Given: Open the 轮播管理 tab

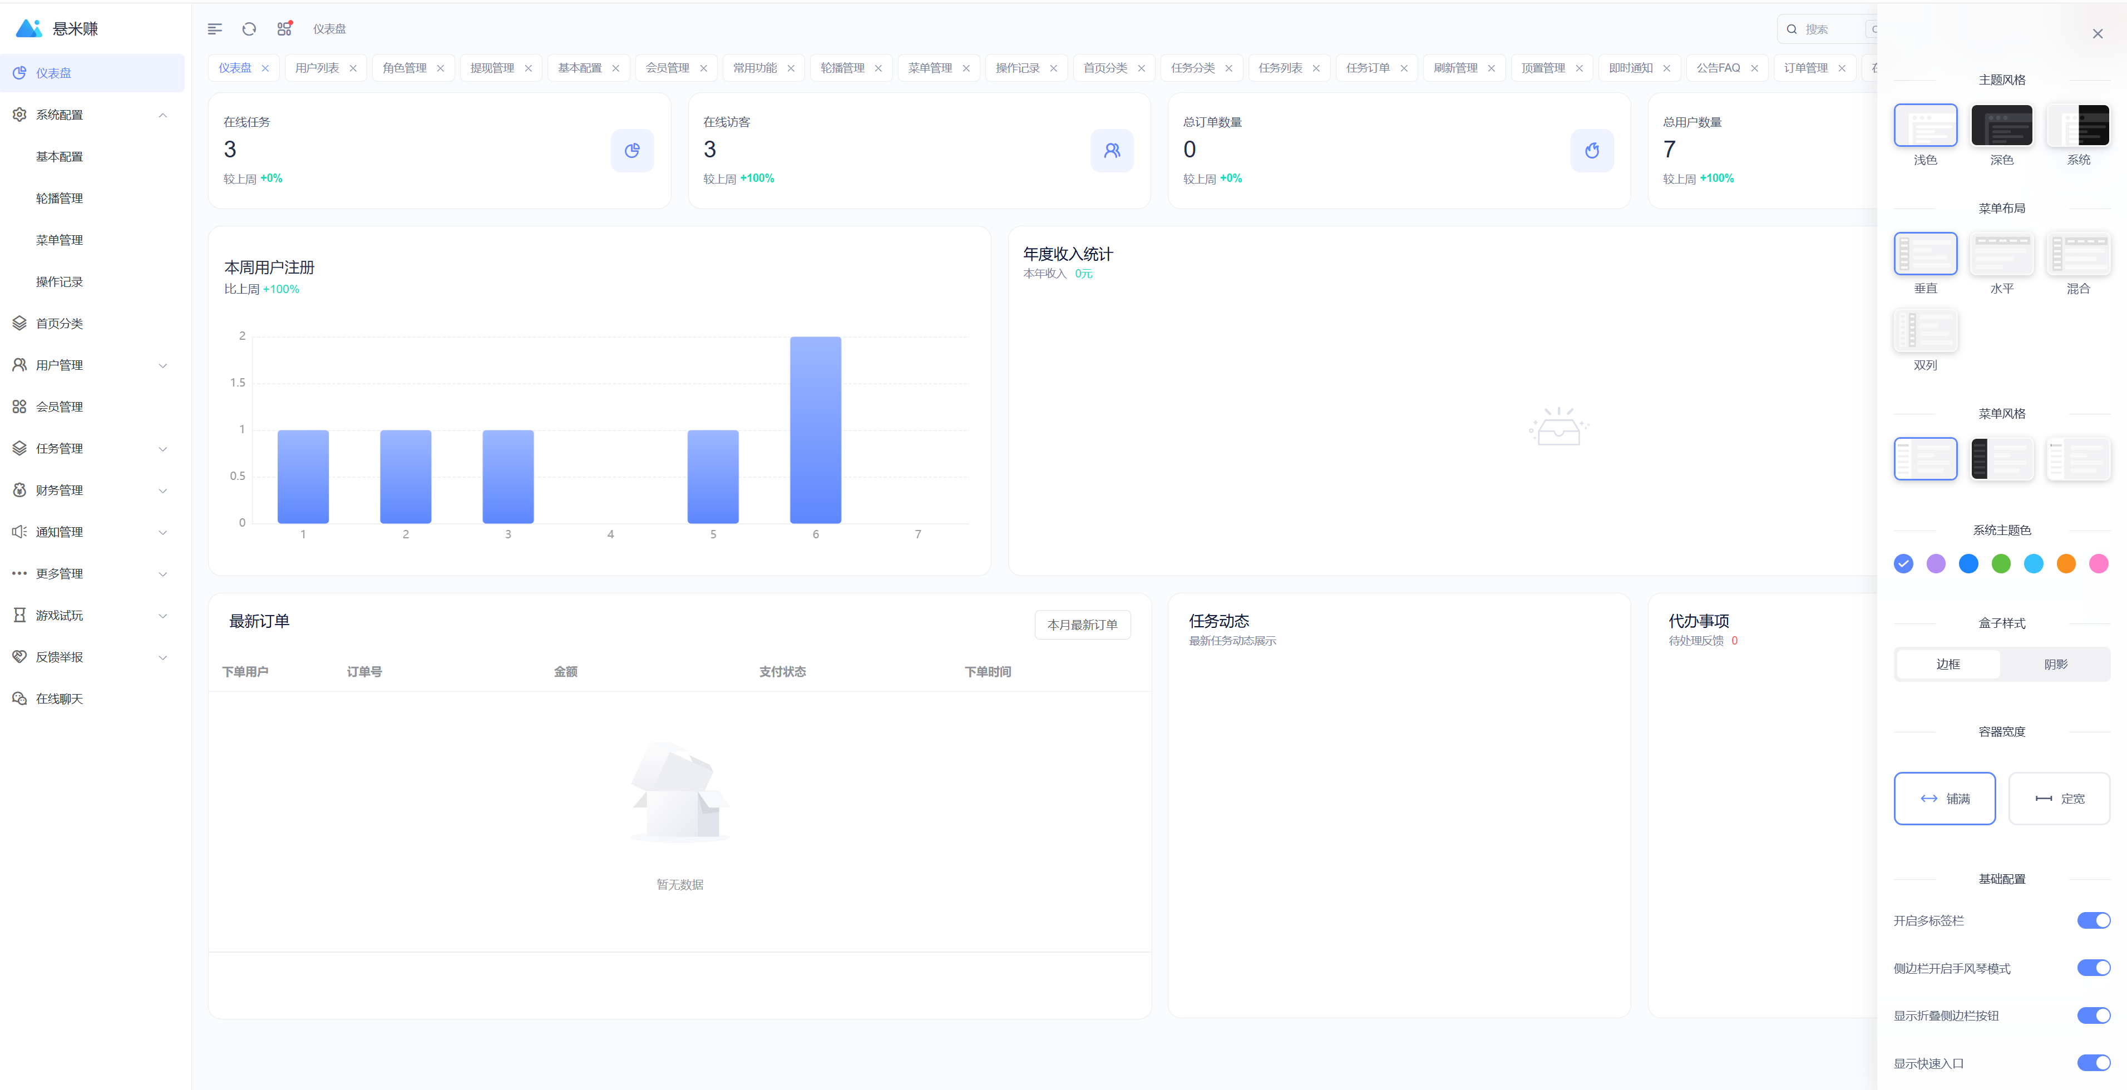Looking at the screenshot, I should tap(842, 68).
